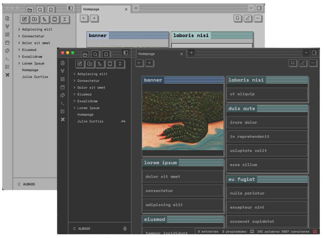Viewport: 324px width, 238px height.
Task: Click templates icon in dark window ribbon
Action: [x=63, y=95]
